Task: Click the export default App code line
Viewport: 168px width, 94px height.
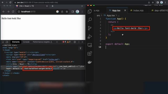Action: pyautogui.click(x=118, y=44)
